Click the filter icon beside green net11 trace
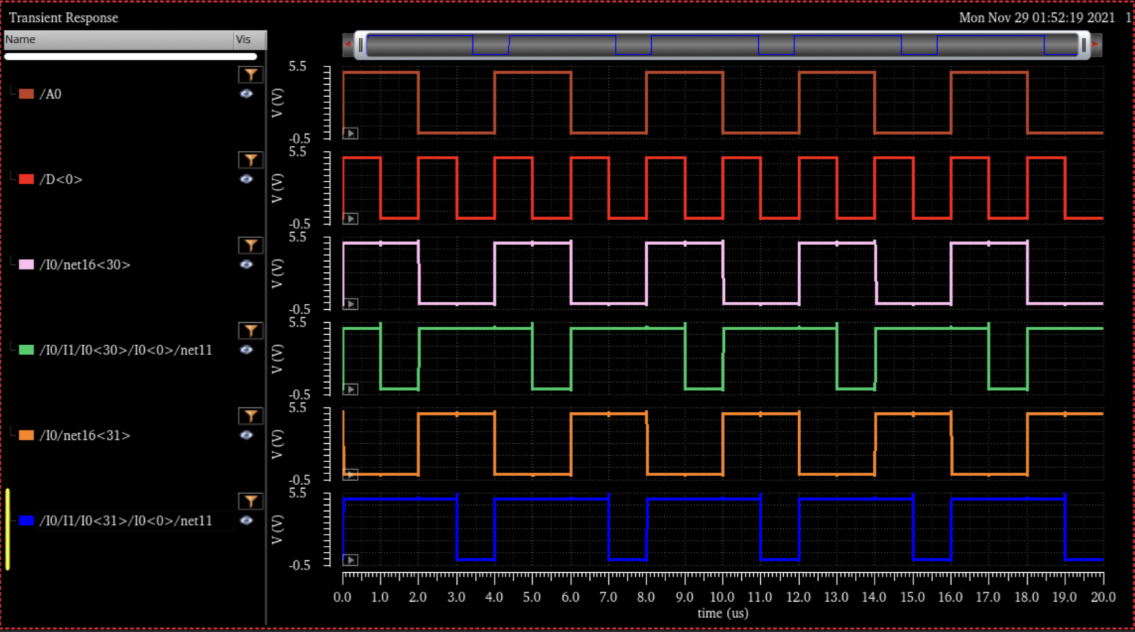Screen dimensions: 1135x632 coord(250,331)
